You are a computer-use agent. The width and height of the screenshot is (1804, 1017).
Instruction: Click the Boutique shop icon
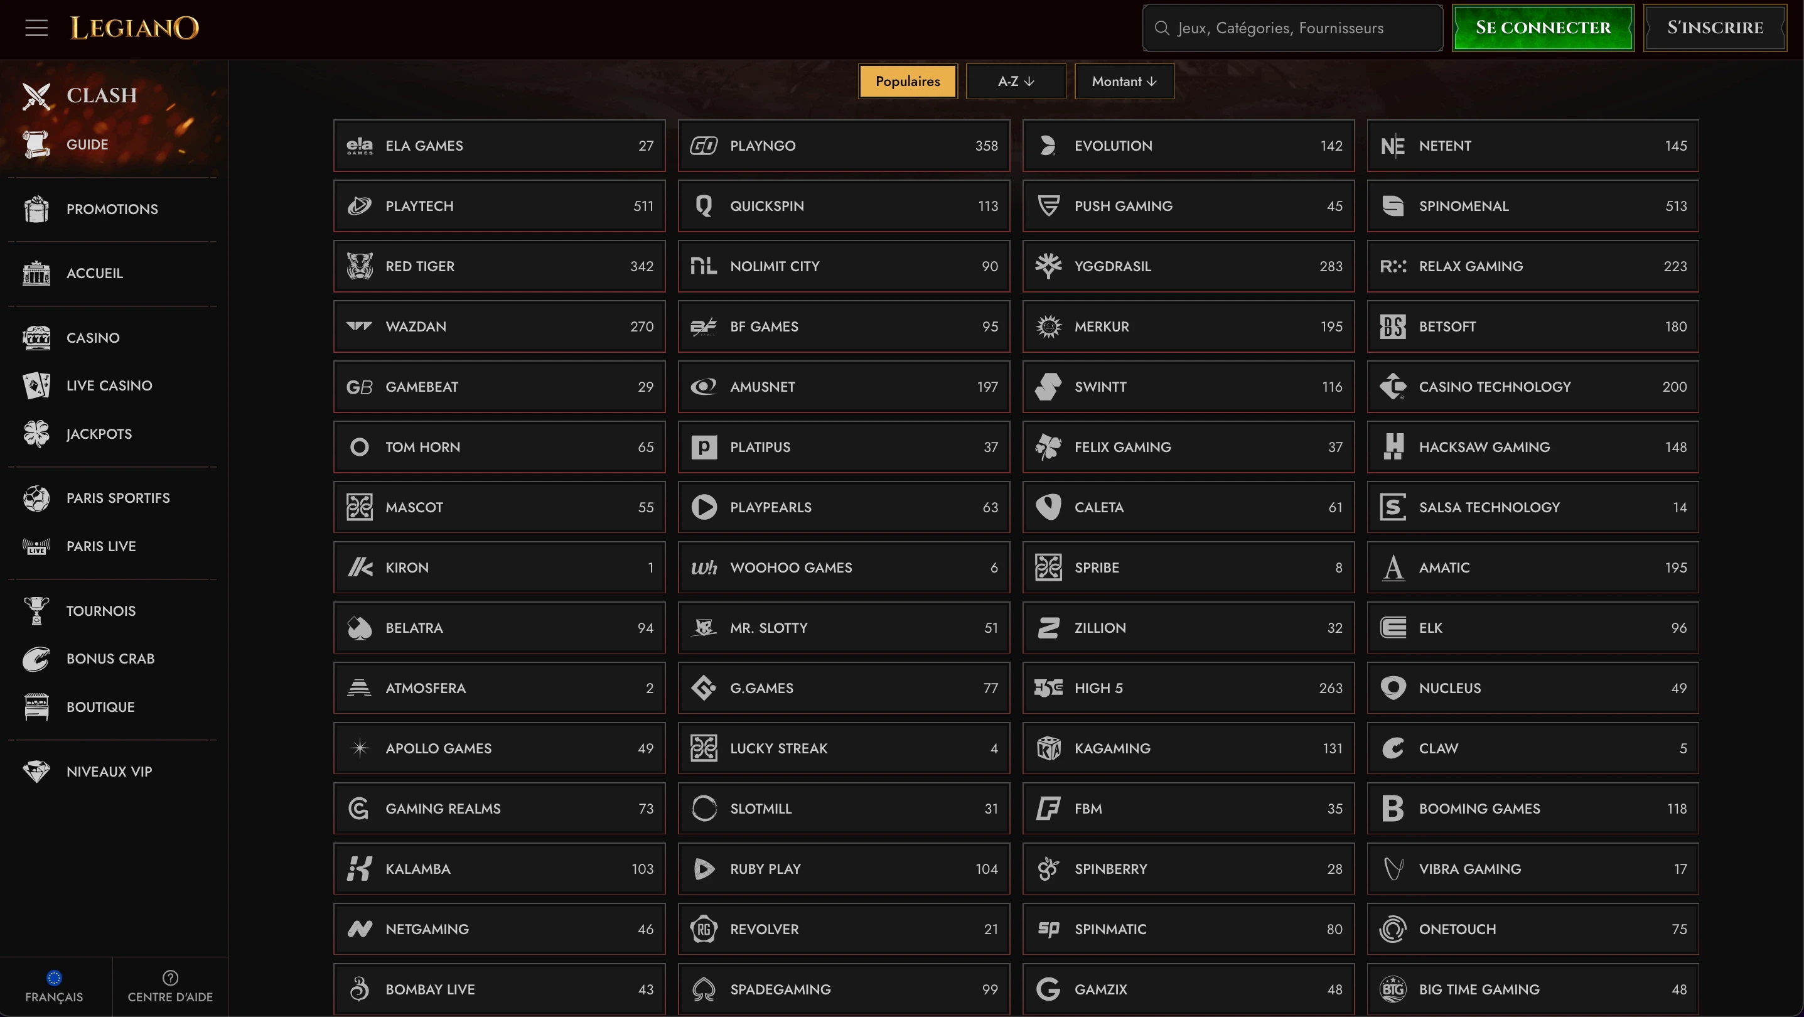[x=36, y=707]
